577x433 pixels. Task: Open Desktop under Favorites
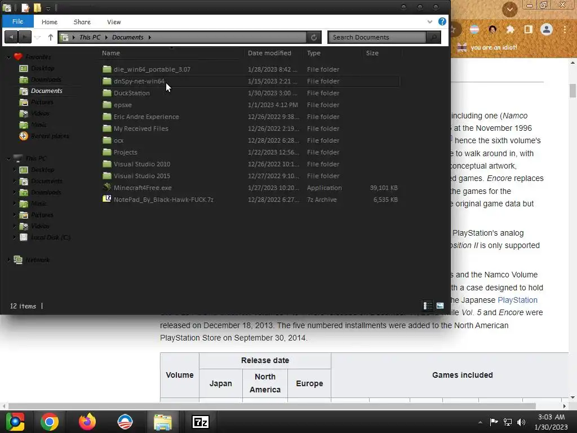pos(37,68)
